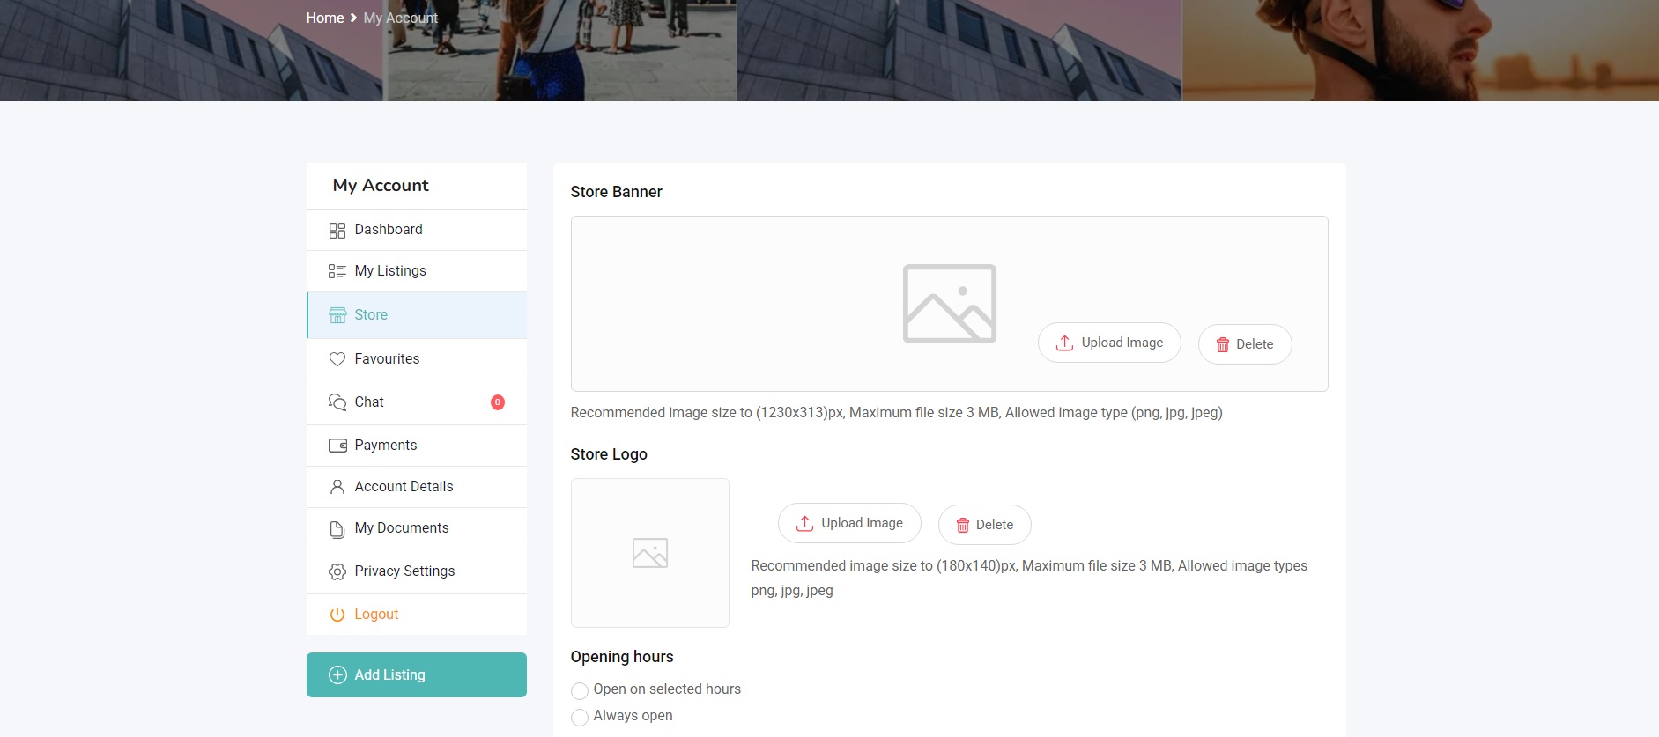Click the Store Banner heading
Screen dimensions: 1659x737
[x=616, y=192]
